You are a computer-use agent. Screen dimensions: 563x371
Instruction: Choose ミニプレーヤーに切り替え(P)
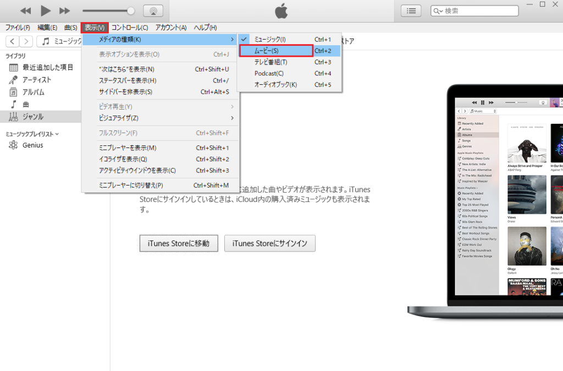click(x=161, y=185)
